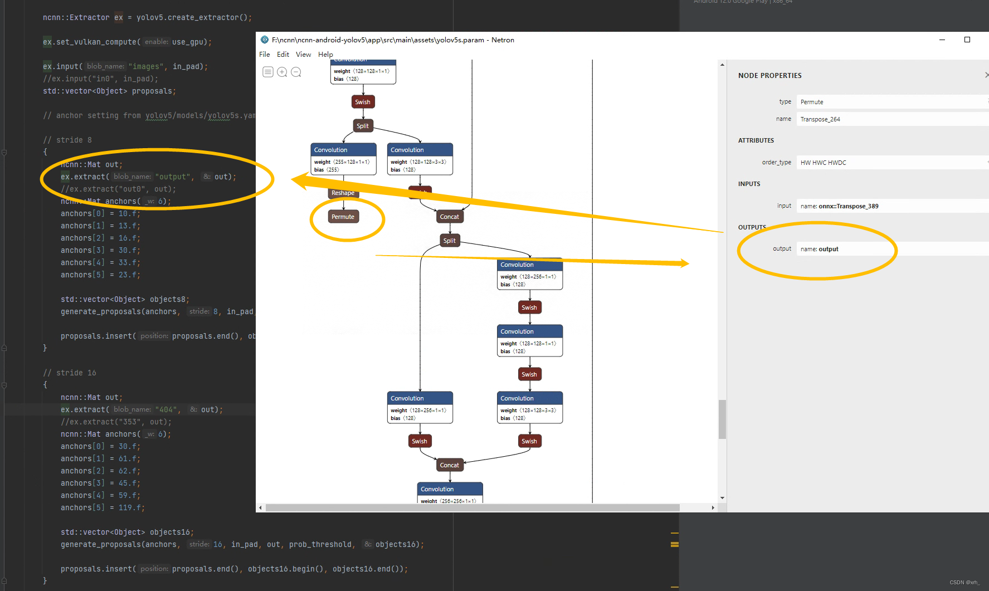Viewport: 989px width, 591px height.
Task: Open the Help menu in Netron
Action: tap(325, 54)
